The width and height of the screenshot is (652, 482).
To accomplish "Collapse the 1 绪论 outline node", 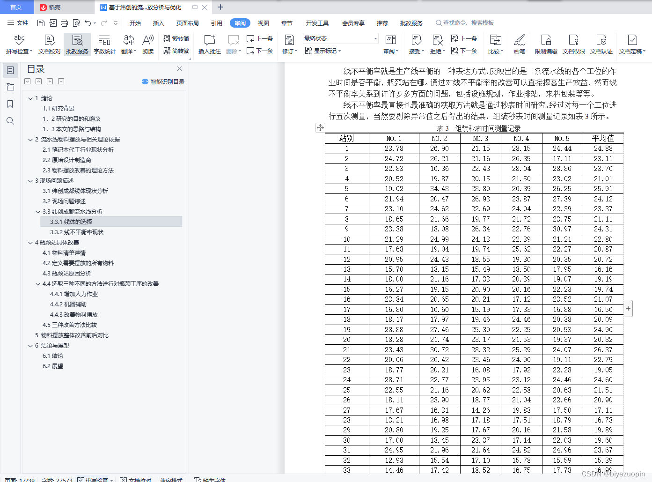I will coord(30,98).
